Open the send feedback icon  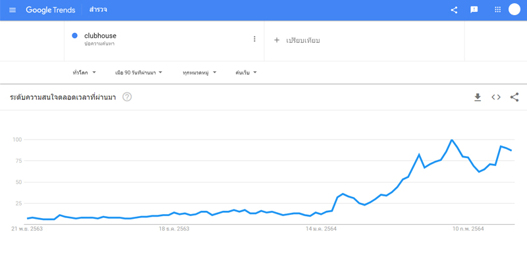(474, 10)
